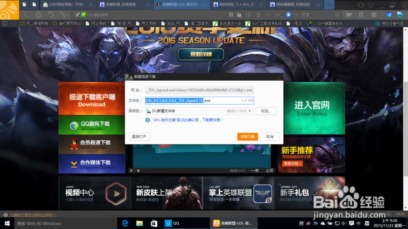408x229 pixels.
Task: Open 新手推荐 查看详情 link
Action: coord(293,164)
